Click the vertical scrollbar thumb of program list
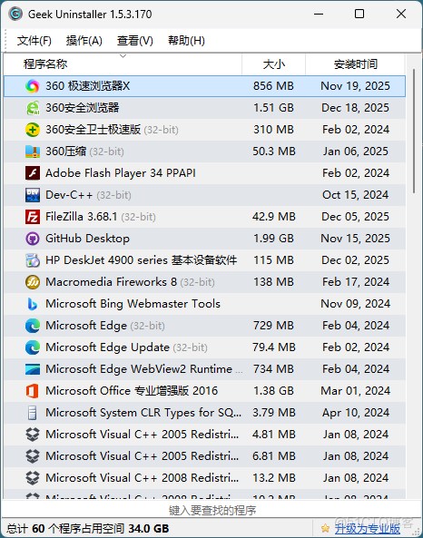This screenshot has width=423, height=538. [x=414, y=131]
